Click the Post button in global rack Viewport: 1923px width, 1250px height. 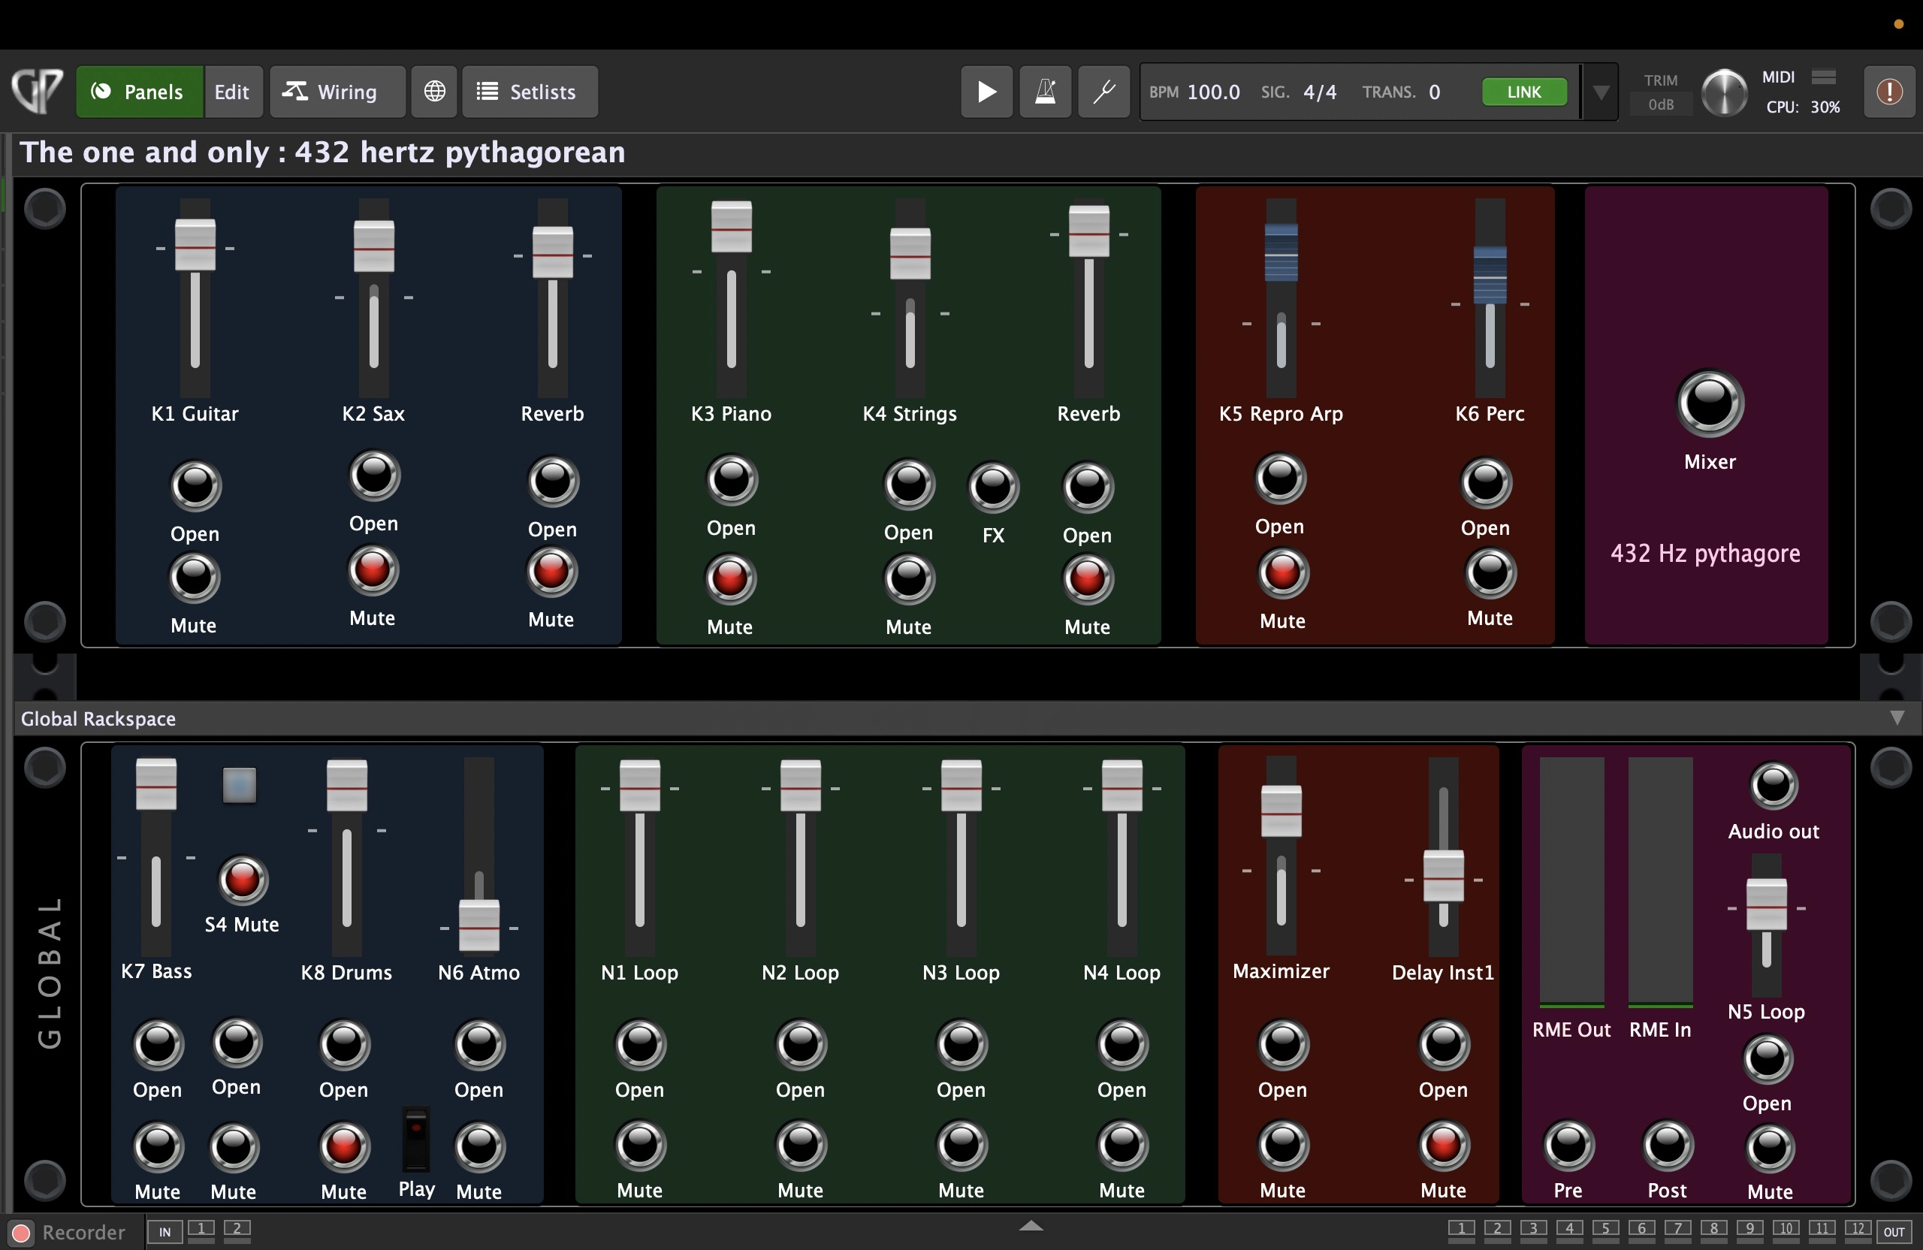(x=1667, y=1146)
